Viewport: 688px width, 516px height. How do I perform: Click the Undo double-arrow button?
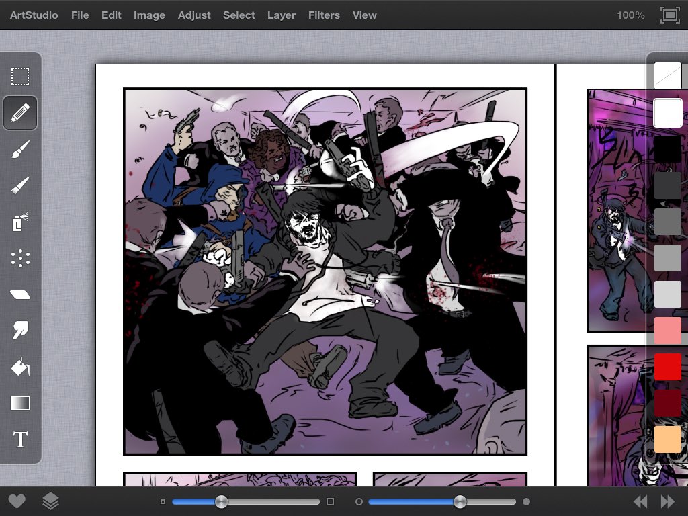pyautogui.click(x=640, y=501)
